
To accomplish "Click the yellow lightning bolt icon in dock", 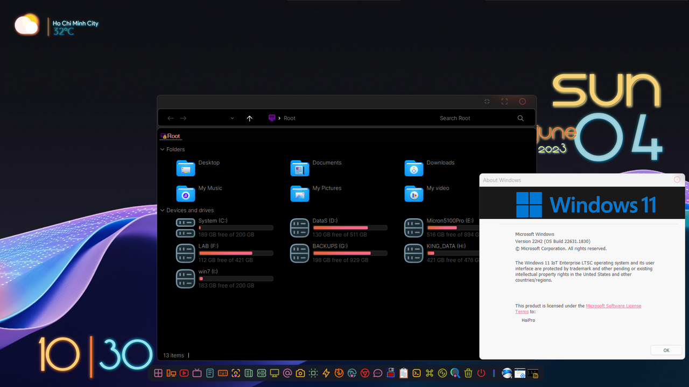I will 326,373.
